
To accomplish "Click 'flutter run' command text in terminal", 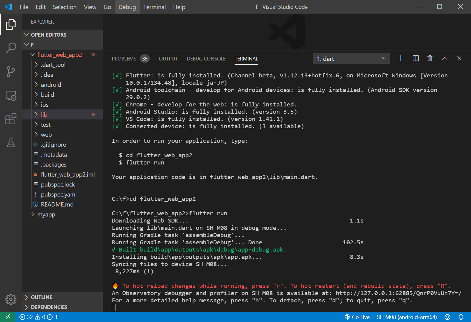I will (208, 213).
